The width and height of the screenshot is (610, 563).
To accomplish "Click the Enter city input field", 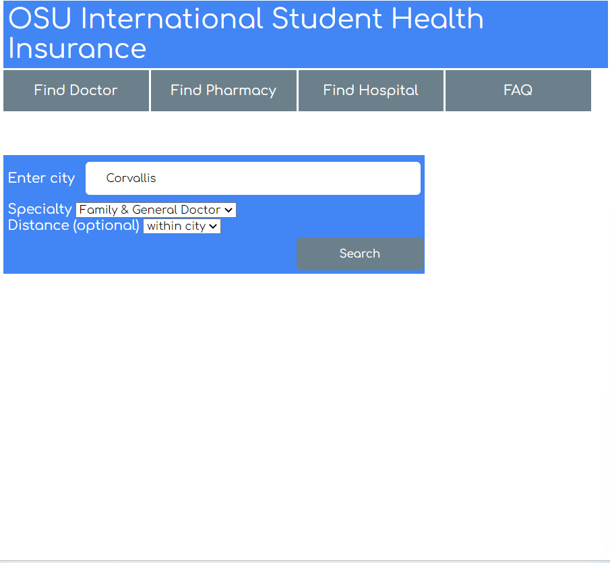I will coord(253,178).
